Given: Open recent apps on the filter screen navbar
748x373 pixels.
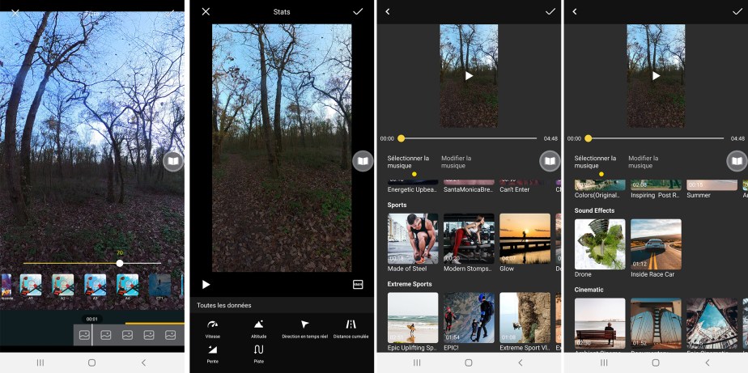Looking at the screenshot, I should [40, 362].
